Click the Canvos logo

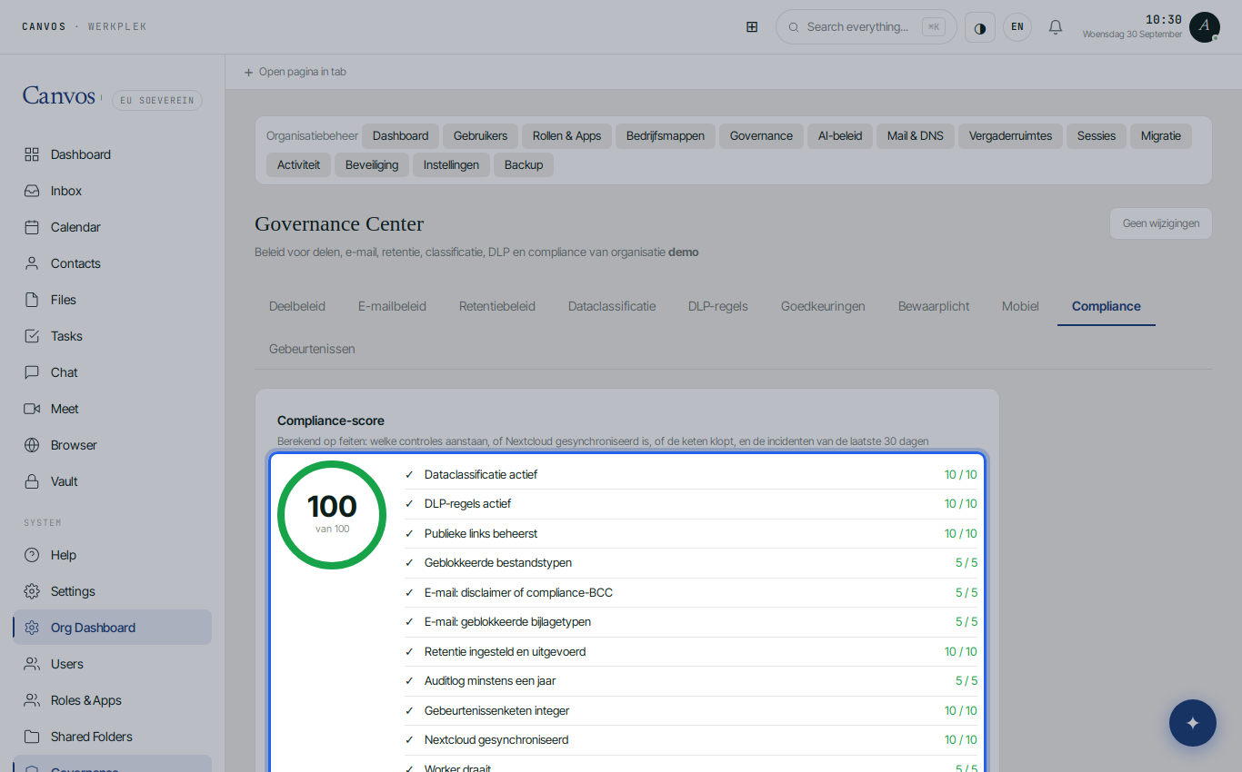[59, 95]
